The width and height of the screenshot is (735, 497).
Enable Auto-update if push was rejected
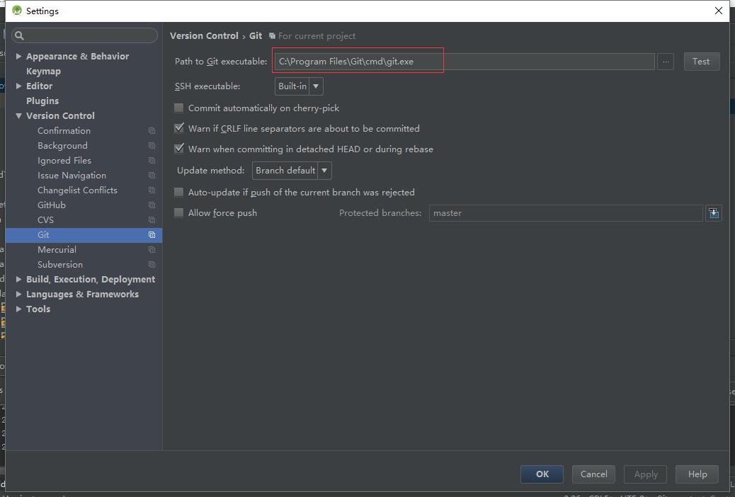point(178,193)
